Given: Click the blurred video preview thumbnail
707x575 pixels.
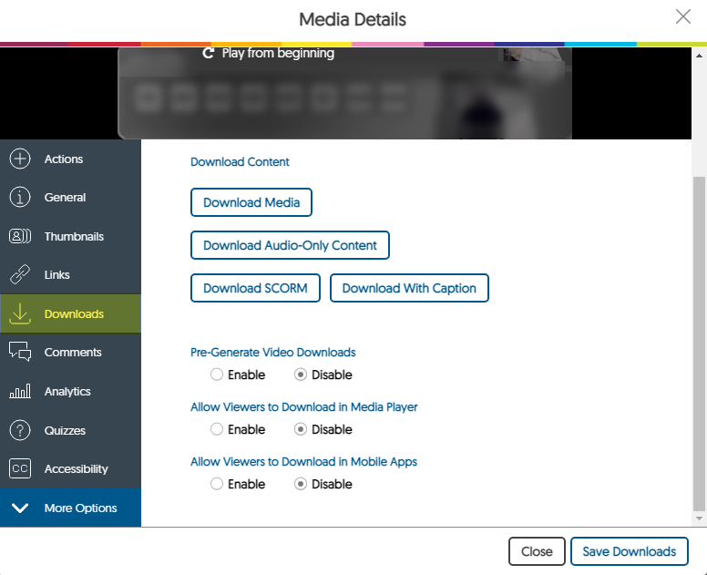Looking at the screenshot, I should point(344,93).
